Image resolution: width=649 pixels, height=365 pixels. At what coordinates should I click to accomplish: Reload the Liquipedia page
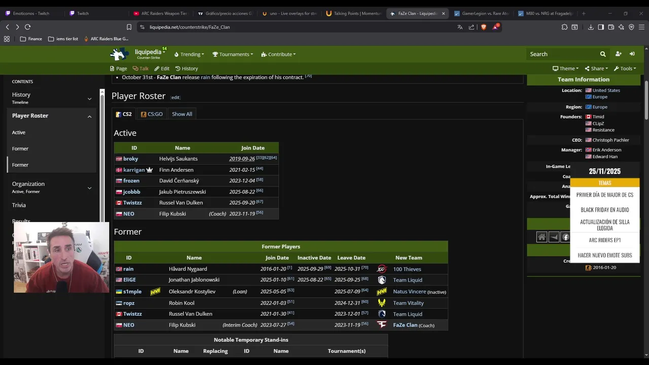coord(27,27)
